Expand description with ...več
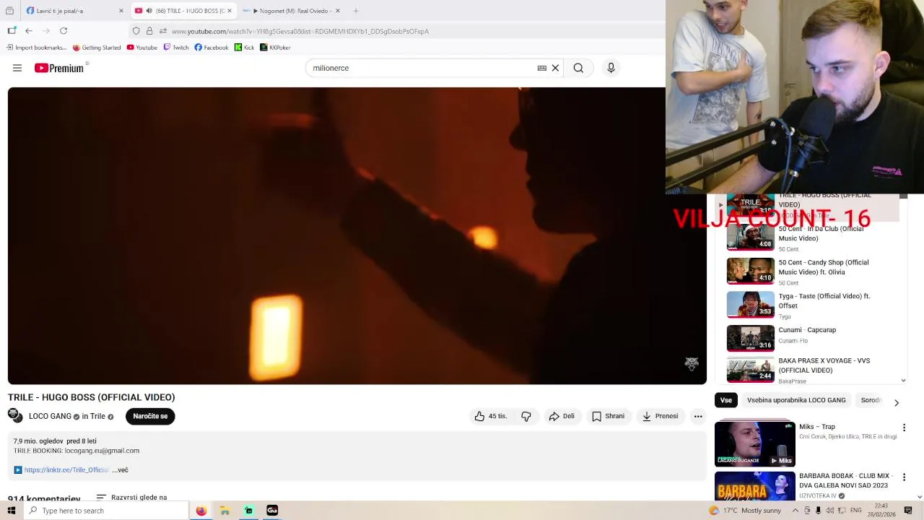 click(x=121, y=470)
